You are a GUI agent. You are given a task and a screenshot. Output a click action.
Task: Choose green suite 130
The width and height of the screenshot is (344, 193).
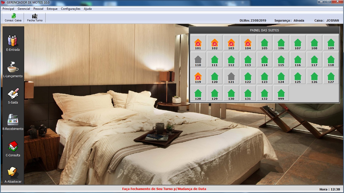point(231,93)
